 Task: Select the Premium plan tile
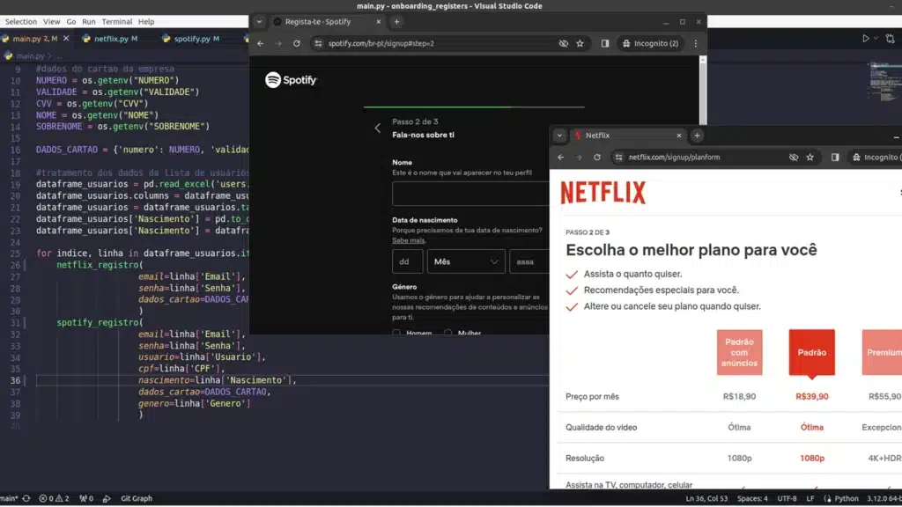coord(882,352)
